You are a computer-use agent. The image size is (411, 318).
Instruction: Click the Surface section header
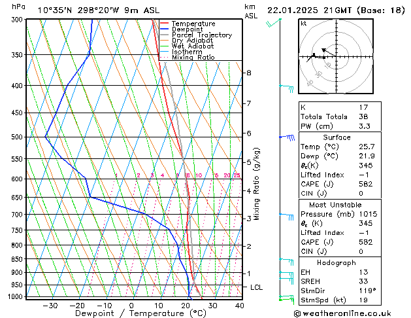[337, 137]
